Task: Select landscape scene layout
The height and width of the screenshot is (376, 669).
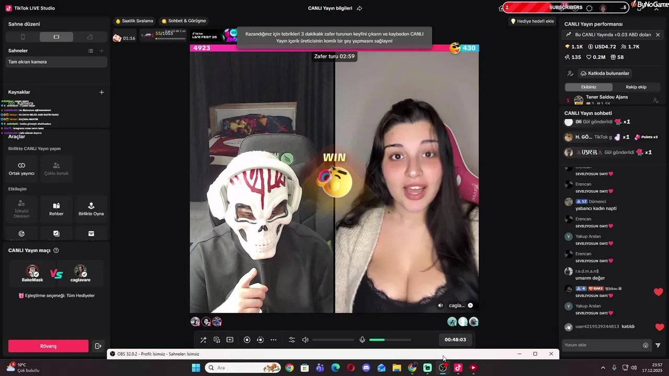Action: [x=56, y=37]
